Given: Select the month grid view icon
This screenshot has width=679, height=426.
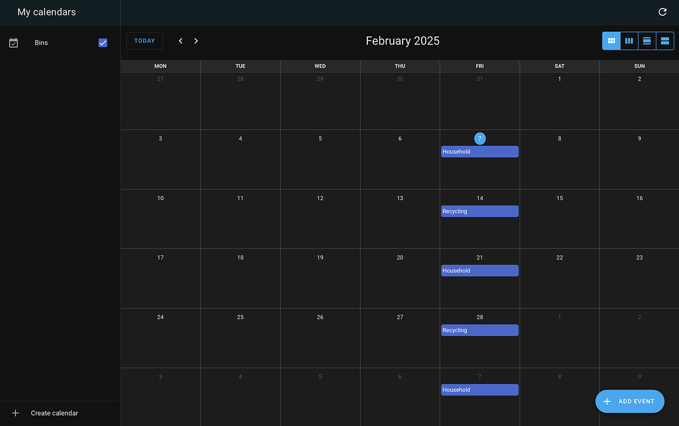Looking at the screenshot, I should (x=611, y=40).
